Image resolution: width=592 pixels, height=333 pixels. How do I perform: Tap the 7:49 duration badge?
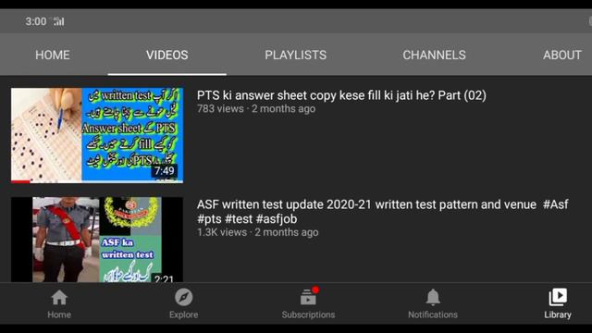pyautogui.click(x=165, y=171)
